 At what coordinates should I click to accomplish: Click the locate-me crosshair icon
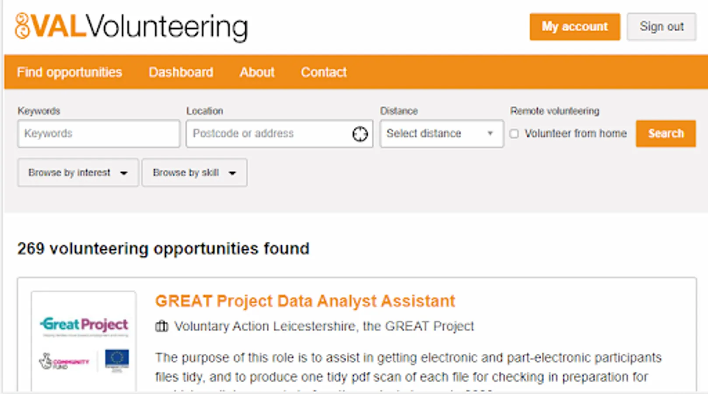click(x=360, y=134)
